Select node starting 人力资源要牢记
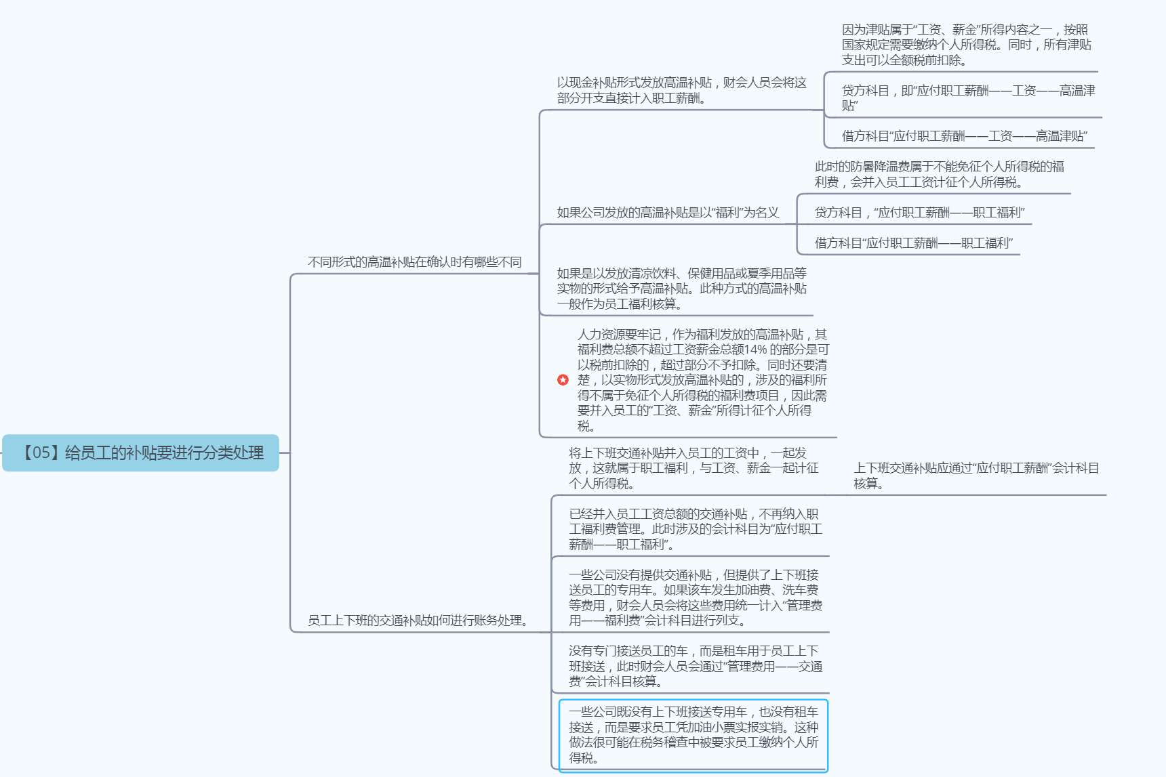 703,380
